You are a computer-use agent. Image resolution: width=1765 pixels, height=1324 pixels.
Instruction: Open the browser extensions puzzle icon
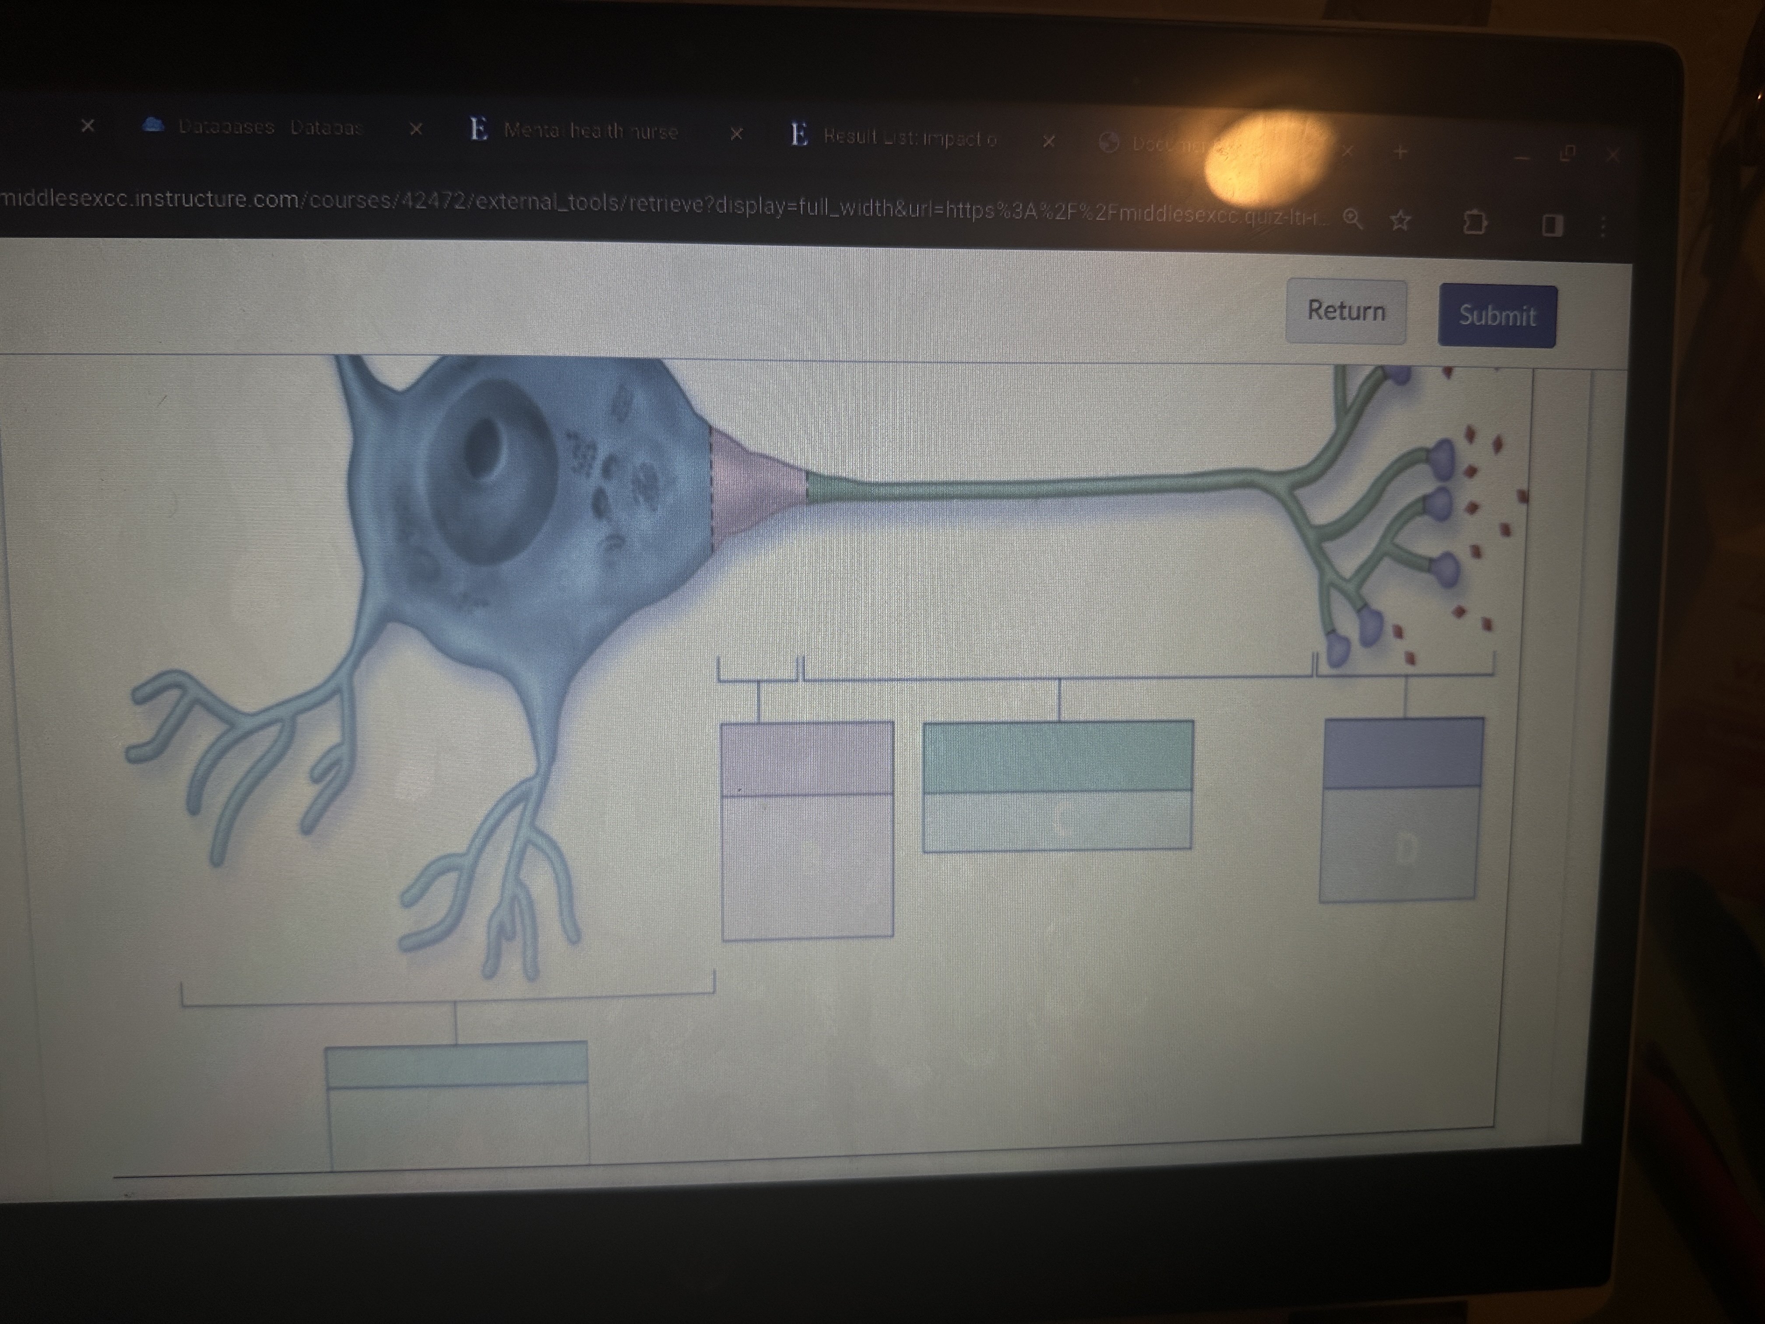point(1475,222)
